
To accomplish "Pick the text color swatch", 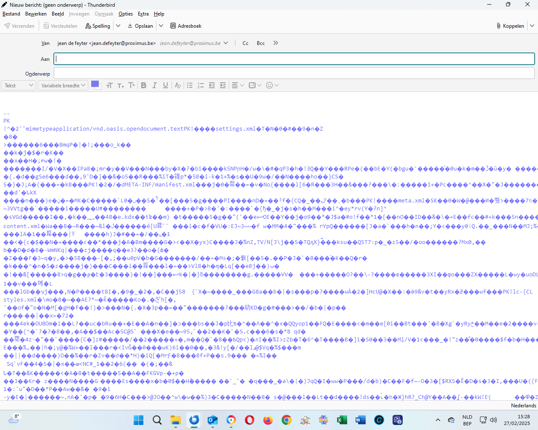I will coord(96,85).
